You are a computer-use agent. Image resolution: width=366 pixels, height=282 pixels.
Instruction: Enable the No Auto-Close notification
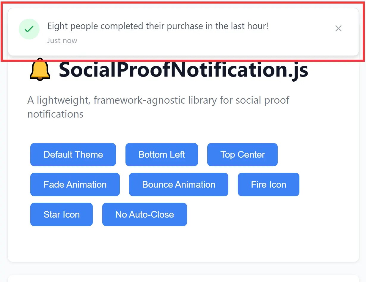(144, 214)
